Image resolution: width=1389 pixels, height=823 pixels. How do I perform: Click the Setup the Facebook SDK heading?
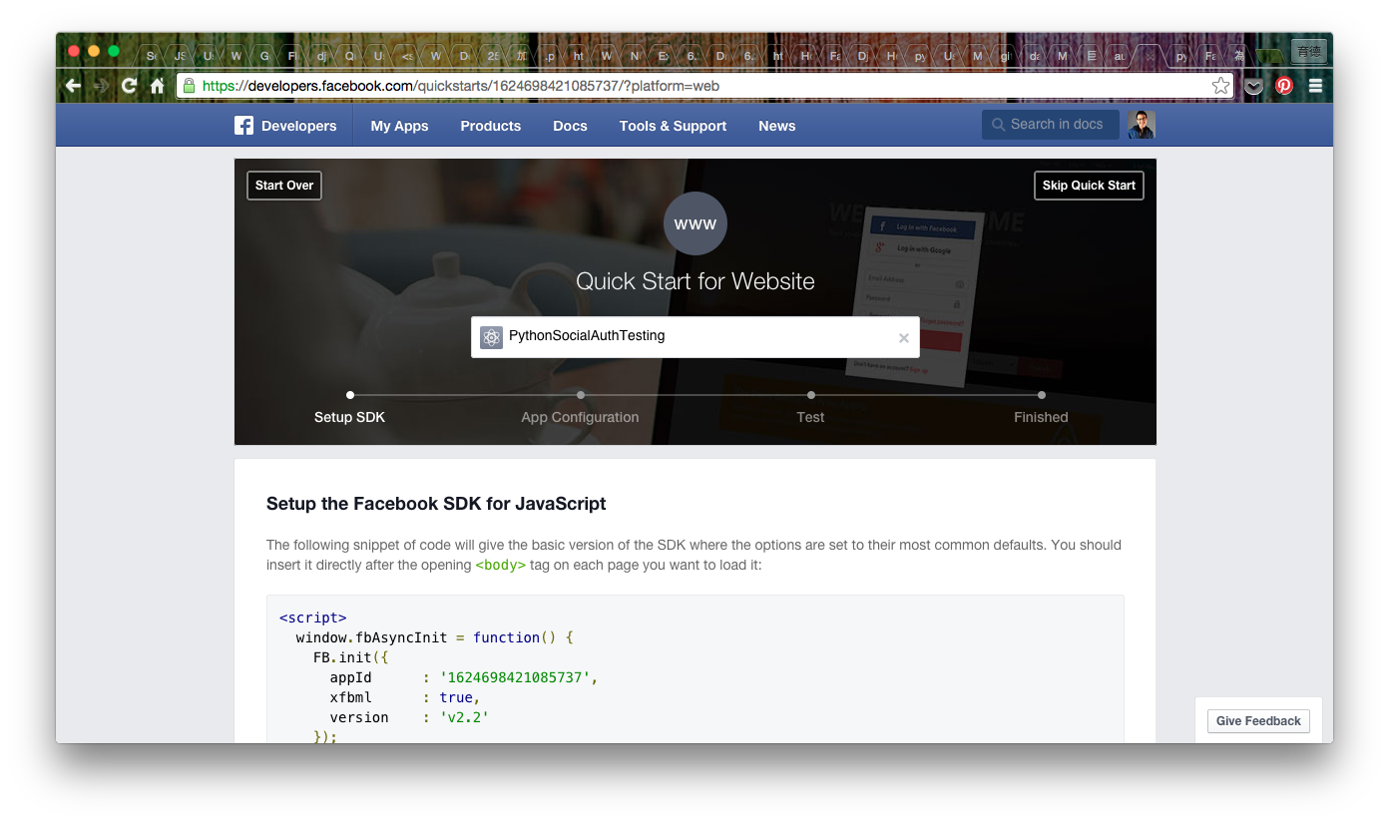click(x=436, y=504)
